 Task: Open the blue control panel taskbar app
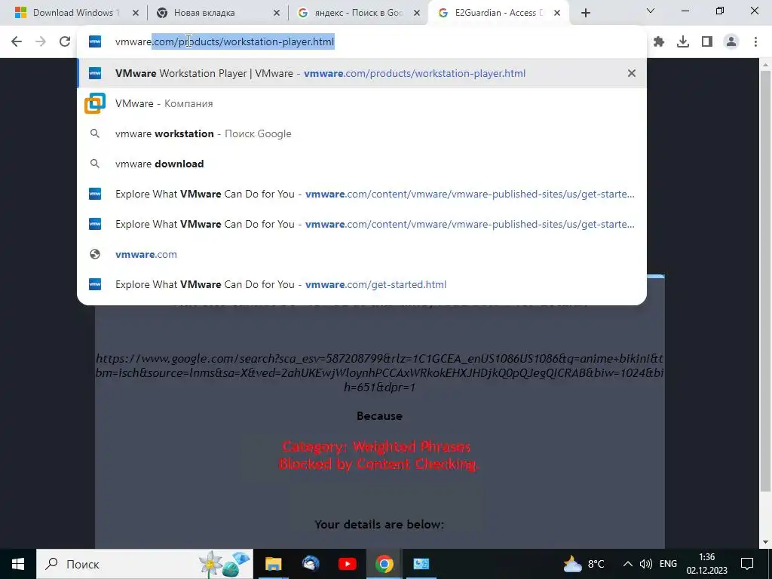click(x=421, y=564)
